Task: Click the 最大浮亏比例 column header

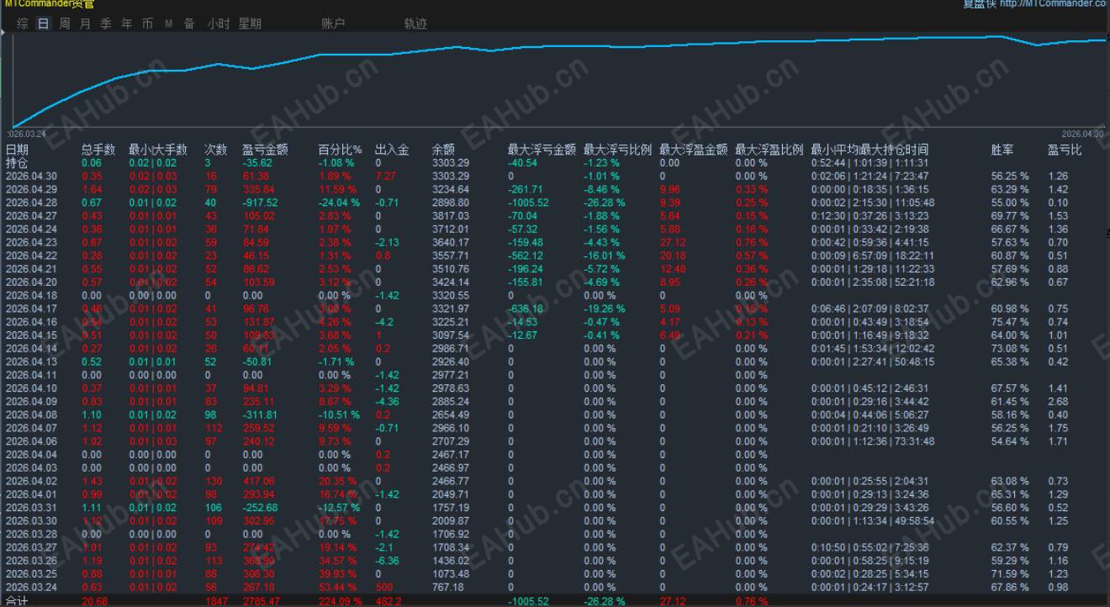Action: pos(617,150)
